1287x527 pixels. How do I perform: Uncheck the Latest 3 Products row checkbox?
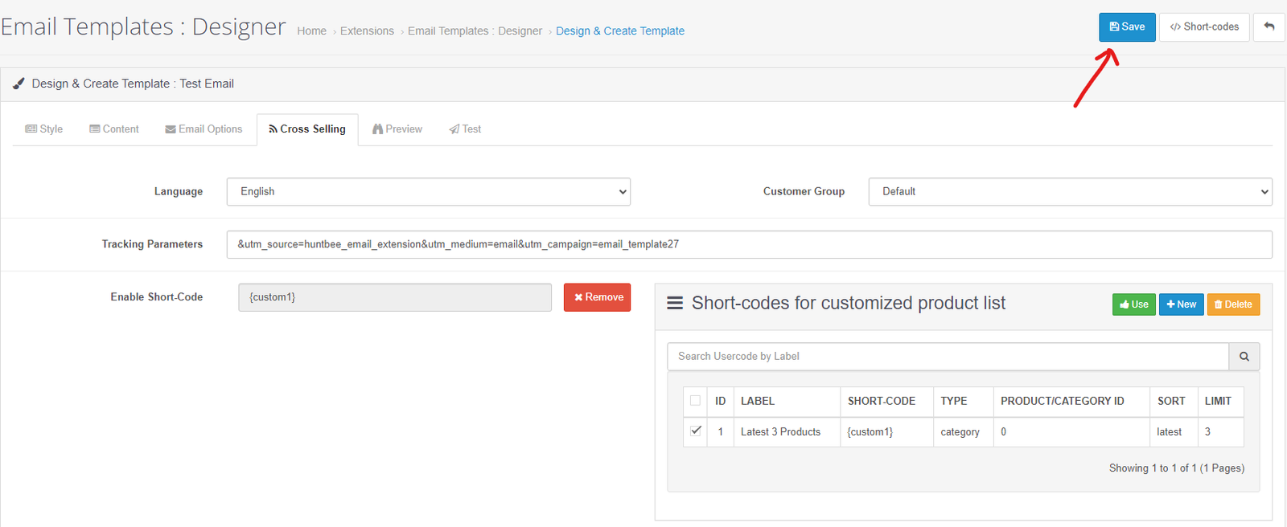696,431
